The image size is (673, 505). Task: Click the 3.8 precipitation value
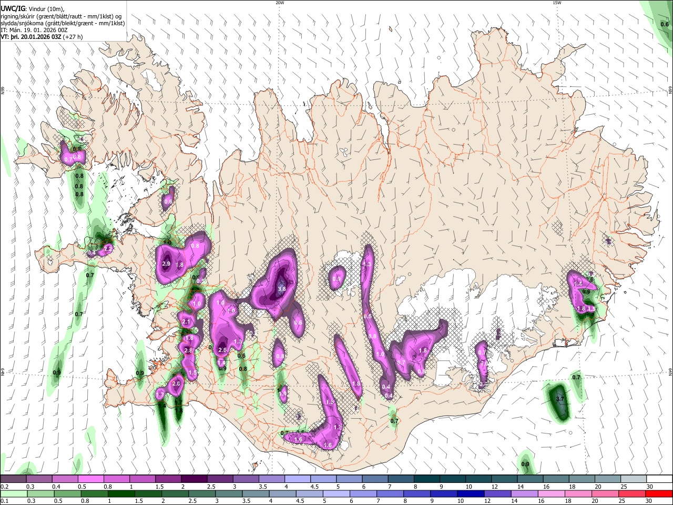point(282,289)
